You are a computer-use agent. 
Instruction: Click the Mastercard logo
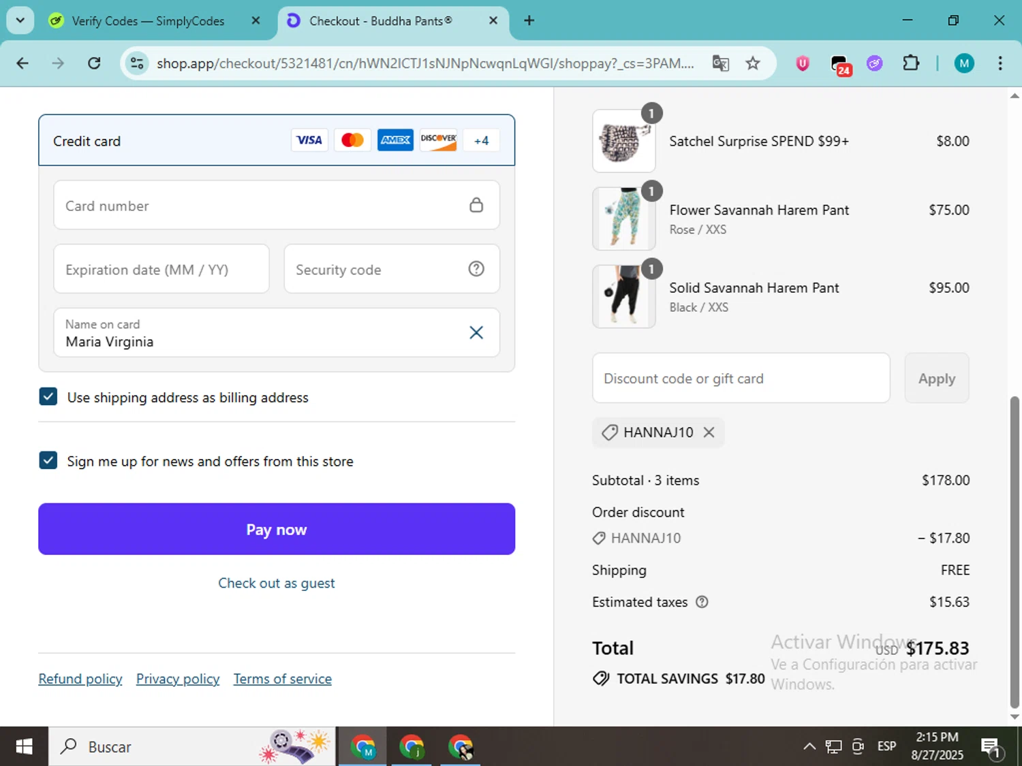coord(352,140)
